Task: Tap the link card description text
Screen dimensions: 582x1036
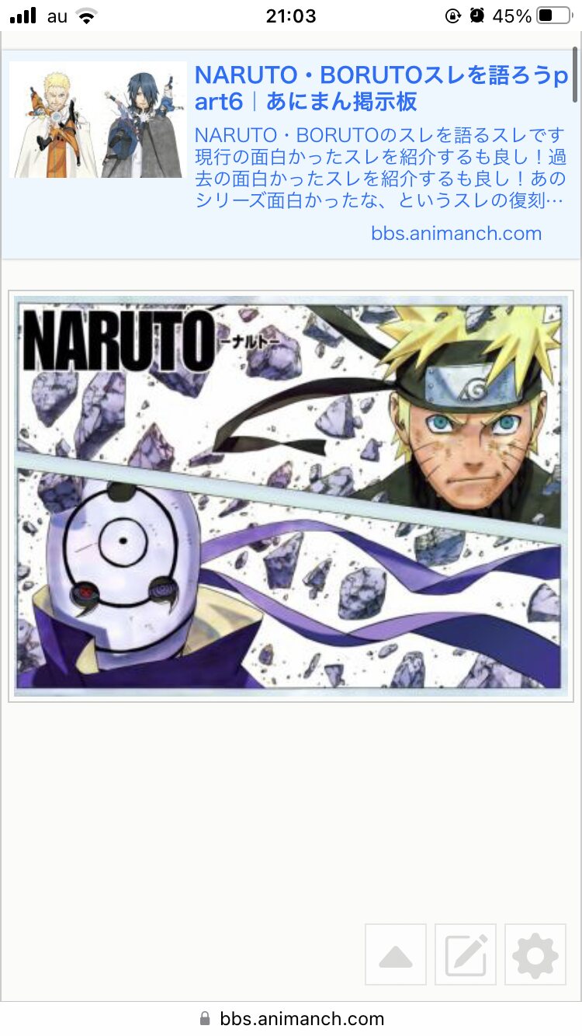Action: pos(380,166)
